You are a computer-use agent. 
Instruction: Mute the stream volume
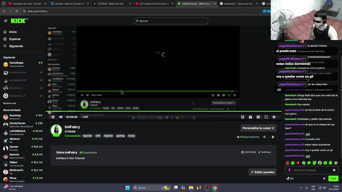click(x=61, y=117)
